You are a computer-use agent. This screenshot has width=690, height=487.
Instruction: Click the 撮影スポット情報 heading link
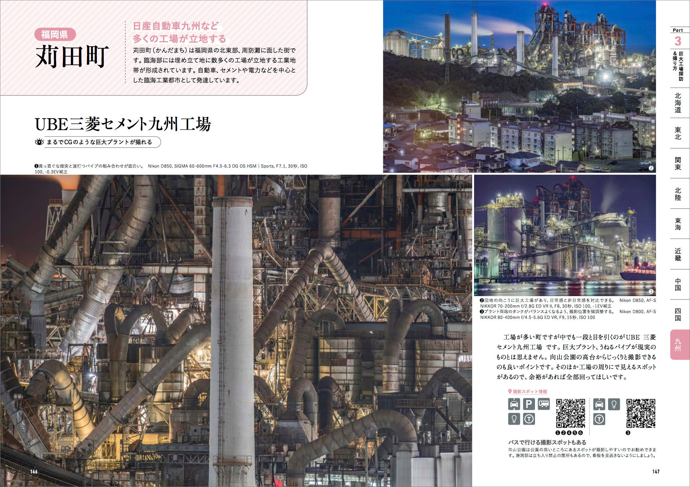click(530, 392)
